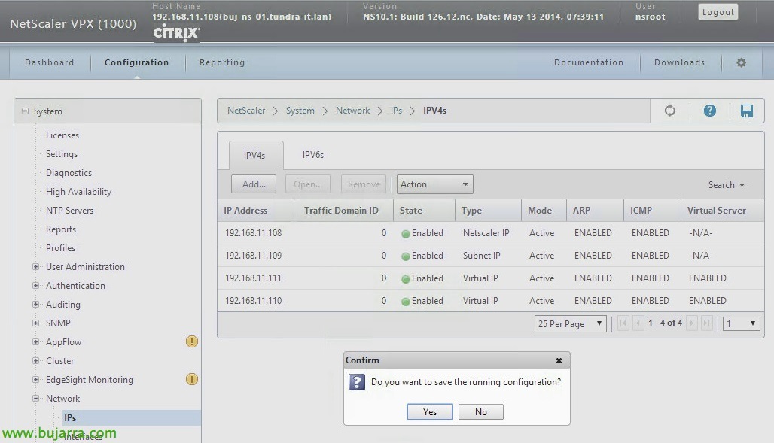This screenshot has width=774, height=443.
Task: Open Settings in the System tree
Action: [62, 154]
